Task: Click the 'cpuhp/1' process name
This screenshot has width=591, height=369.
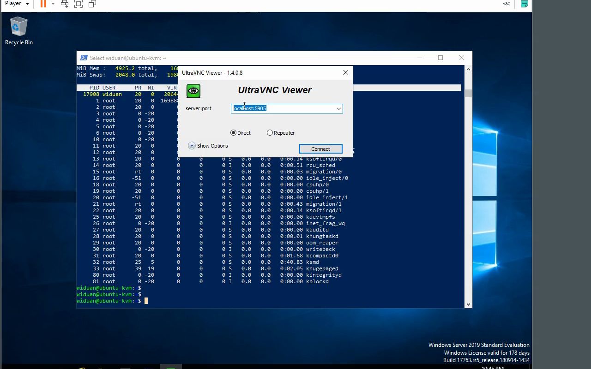Action: [x=317, y=191]
